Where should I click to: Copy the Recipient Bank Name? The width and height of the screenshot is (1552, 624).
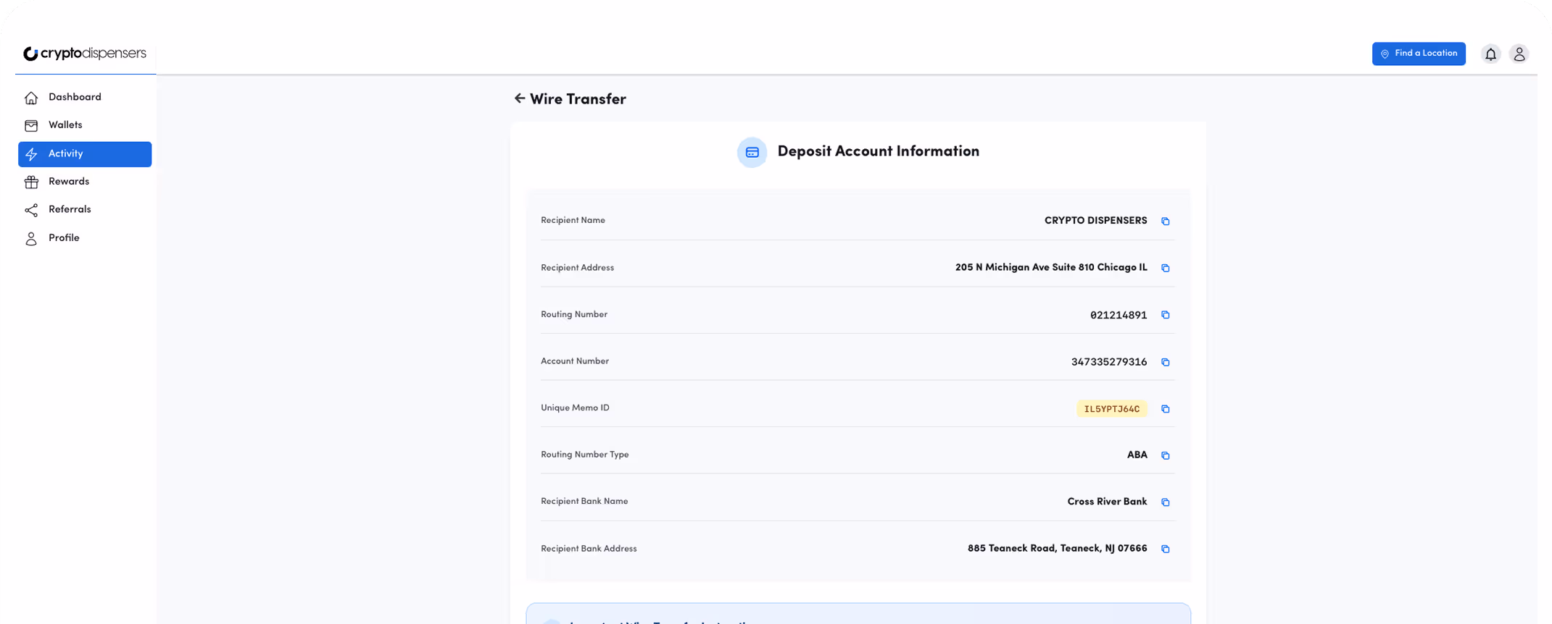(x=1165, y=502)
